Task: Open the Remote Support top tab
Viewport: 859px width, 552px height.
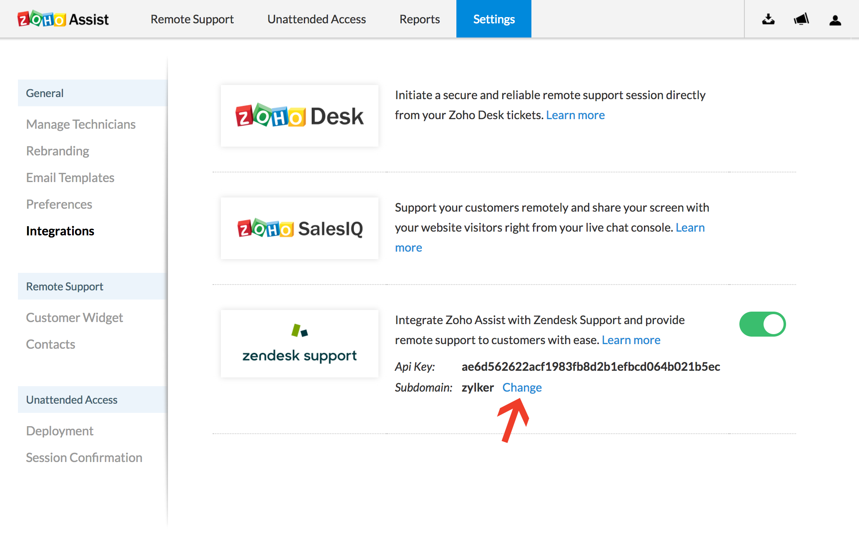Action: tap(192, 19)
